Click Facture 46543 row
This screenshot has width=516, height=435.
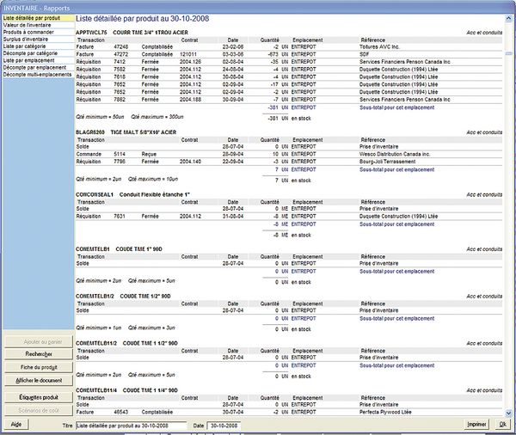[289, 413]
